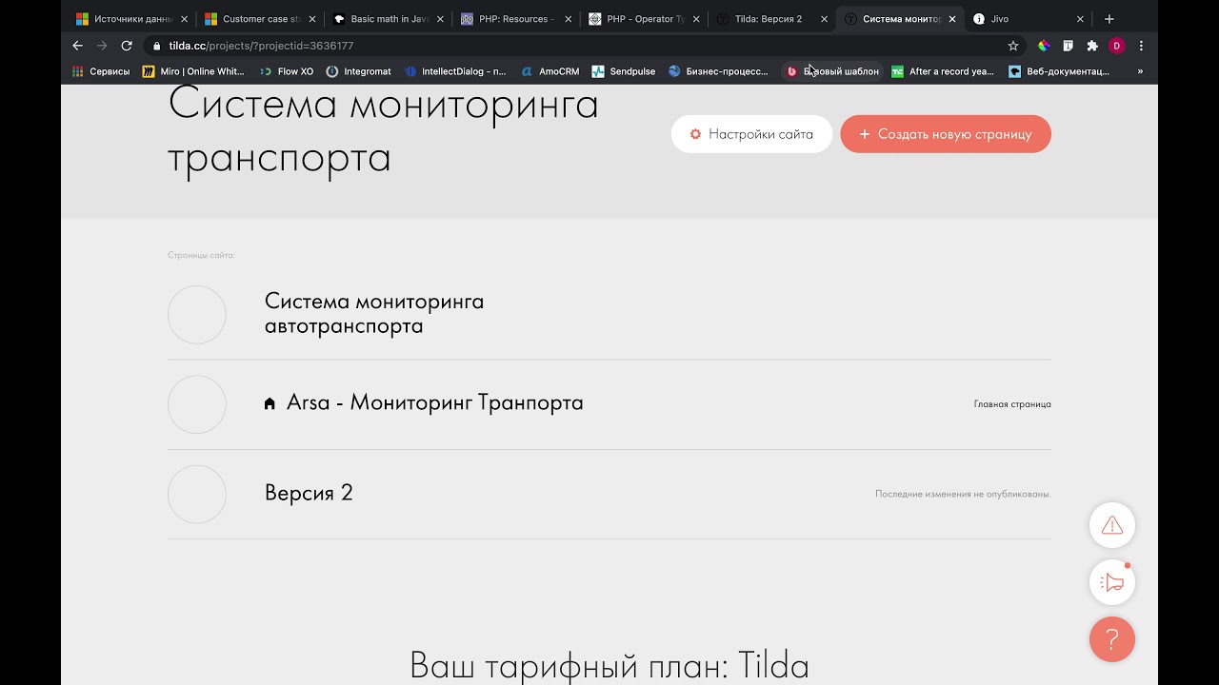1219x685 pixels.
Task: Click the browser back arrow
Action: point(78,46)
